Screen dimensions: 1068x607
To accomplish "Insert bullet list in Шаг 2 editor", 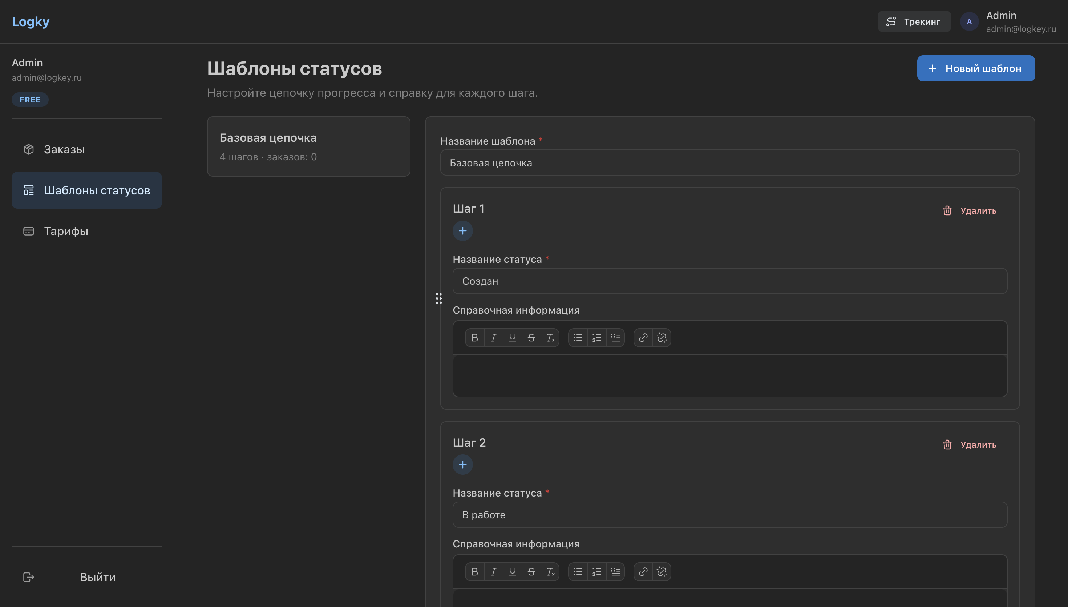I will 578,572.
